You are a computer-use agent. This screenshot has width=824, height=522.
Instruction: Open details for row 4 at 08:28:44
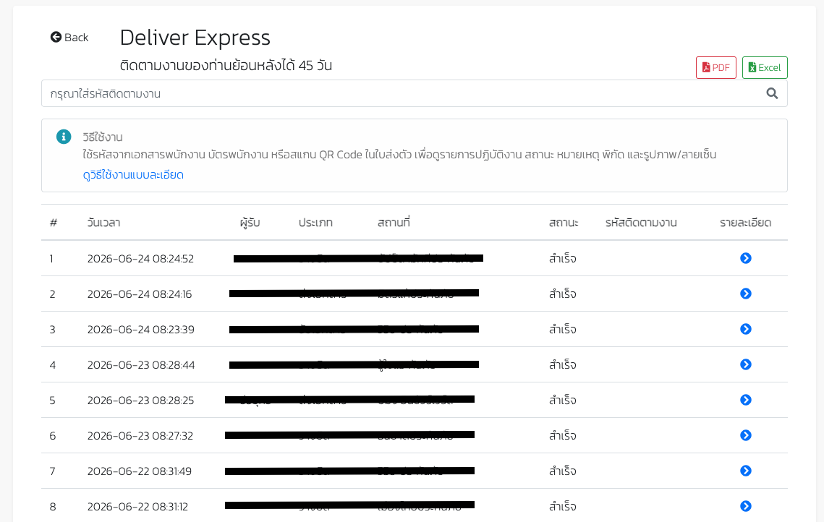746,364
